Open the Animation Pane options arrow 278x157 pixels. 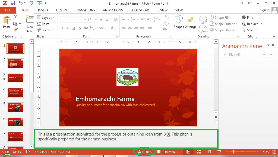(x=268, y=45)
